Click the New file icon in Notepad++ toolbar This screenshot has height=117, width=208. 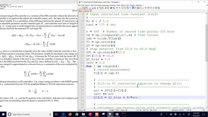pyautogui.click(x=80, y=8)
